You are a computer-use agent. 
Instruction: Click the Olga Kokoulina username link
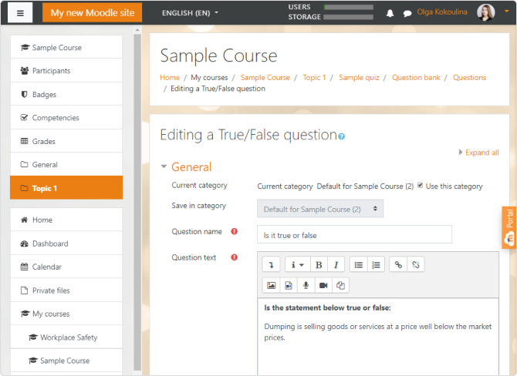tap(442, 12)
